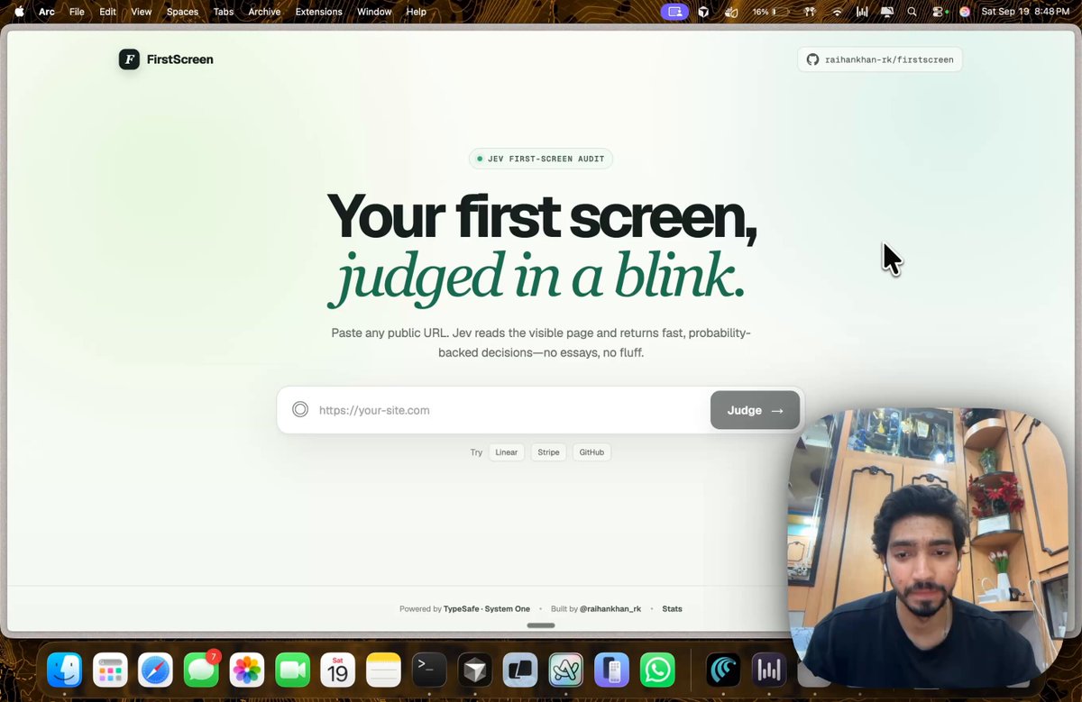Click the battery status icon
1082x702 pixels.
tap(781, 12)
